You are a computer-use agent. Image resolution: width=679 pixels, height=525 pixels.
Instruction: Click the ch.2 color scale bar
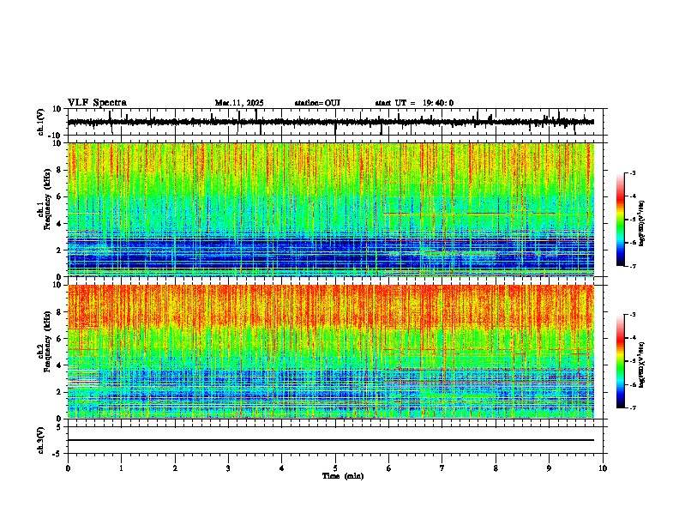(620, 361)
